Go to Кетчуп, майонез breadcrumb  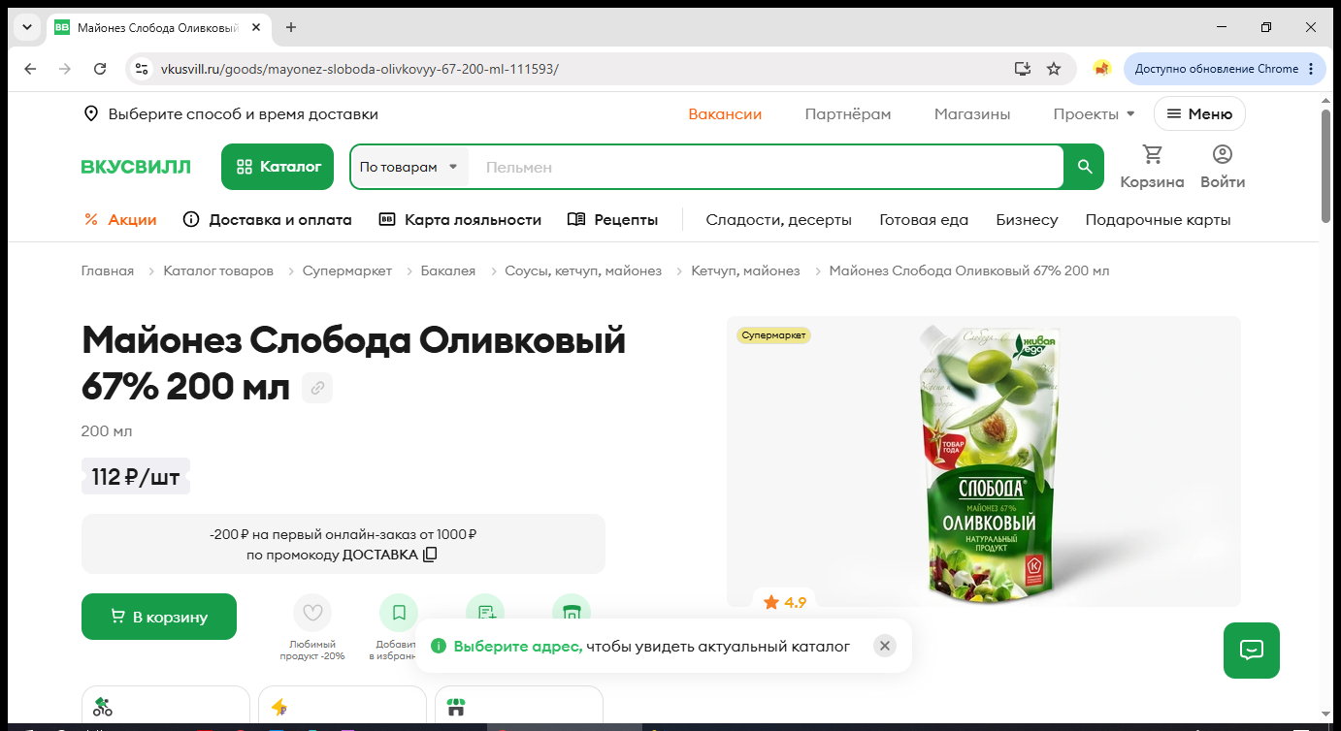(745, 271)
